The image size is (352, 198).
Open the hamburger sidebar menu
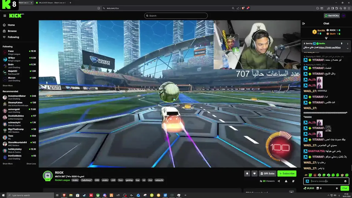[5, 16]
